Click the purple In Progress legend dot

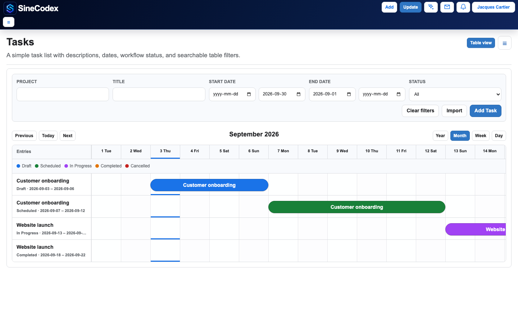[66, 166]
